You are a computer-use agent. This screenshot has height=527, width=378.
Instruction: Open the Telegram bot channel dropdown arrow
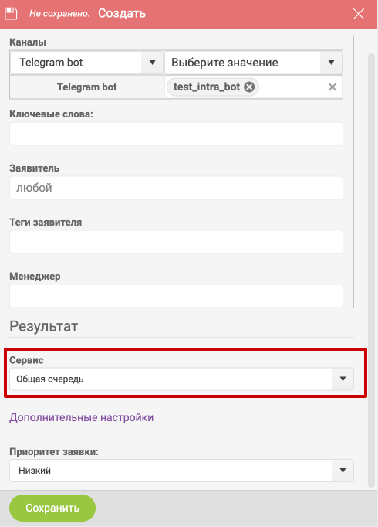coord(152,63)
